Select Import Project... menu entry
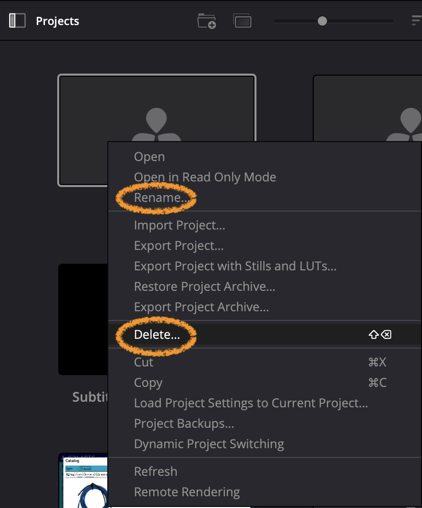 pyautogui.click(x=179, y=225)
